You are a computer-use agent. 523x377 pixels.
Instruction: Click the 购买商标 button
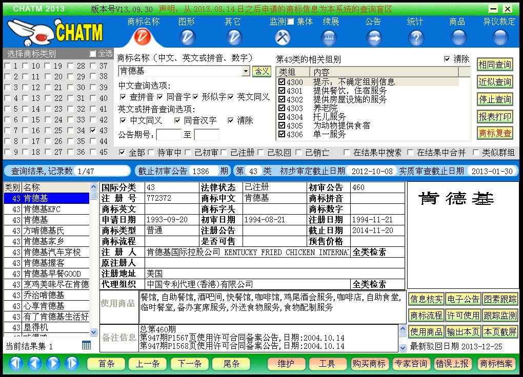click(x=369, y=364)
